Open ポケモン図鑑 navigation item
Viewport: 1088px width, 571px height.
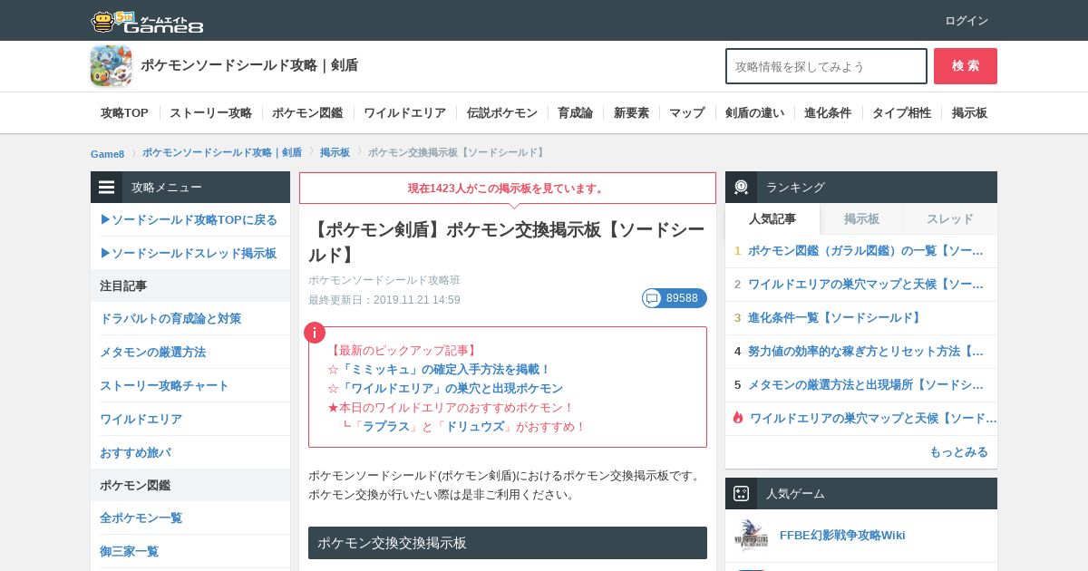tap(307, 113)
